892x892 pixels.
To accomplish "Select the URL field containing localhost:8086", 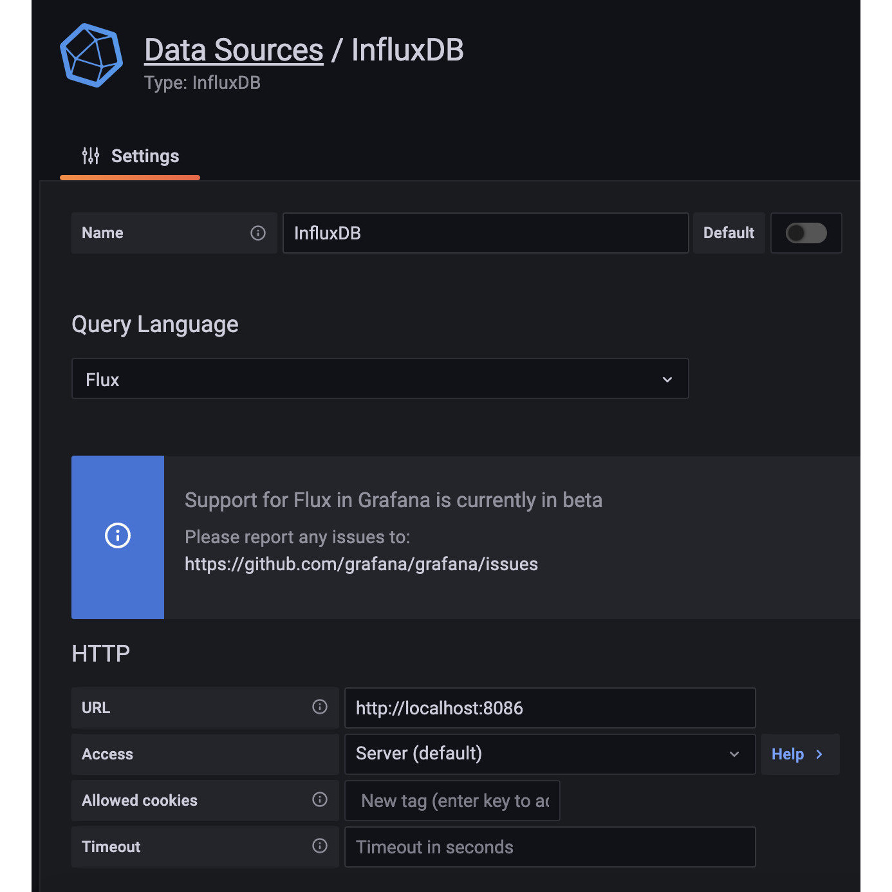I will point(550,708).
